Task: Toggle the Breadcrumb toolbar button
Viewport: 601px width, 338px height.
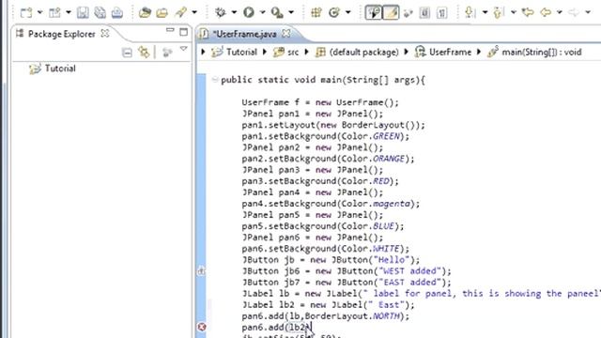Action: point(374,12)
